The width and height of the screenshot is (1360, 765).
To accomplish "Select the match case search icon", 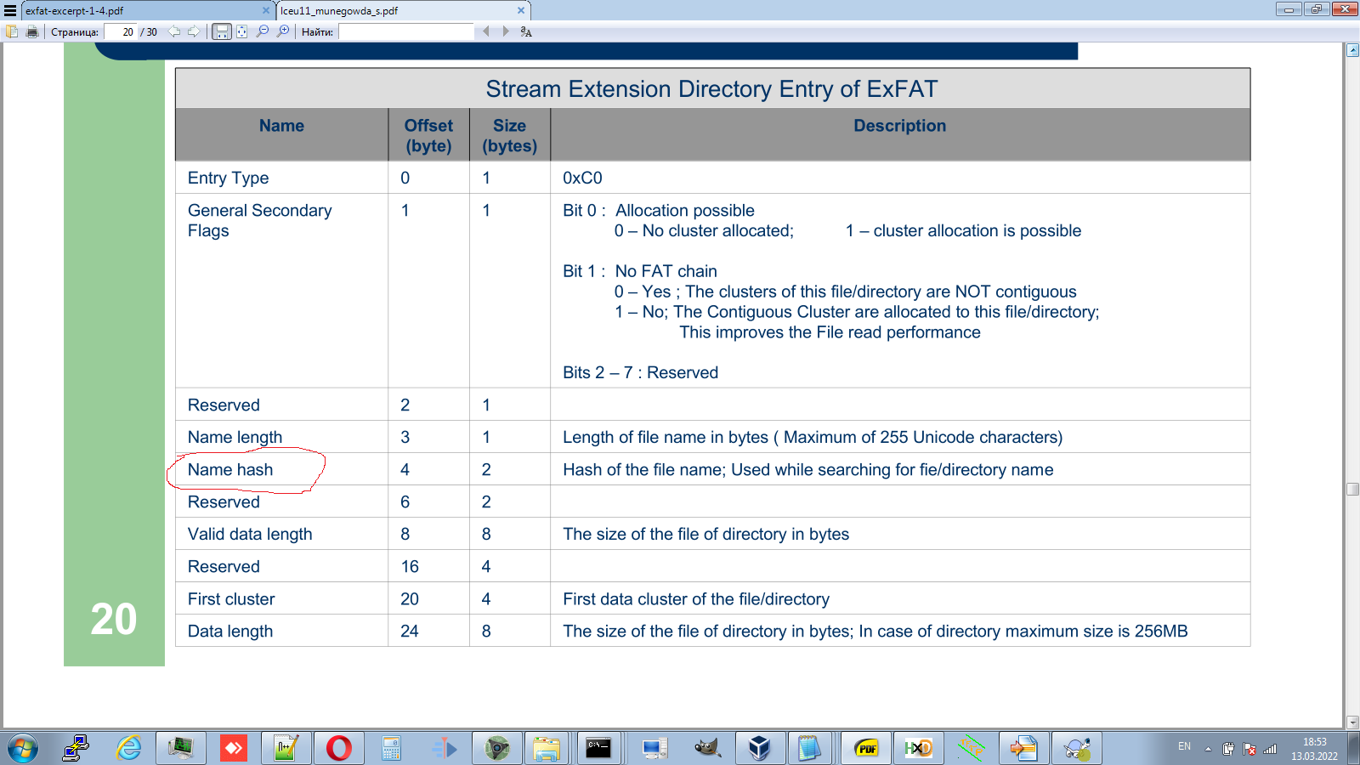I will pyautogui.click(x=524, y=32).
